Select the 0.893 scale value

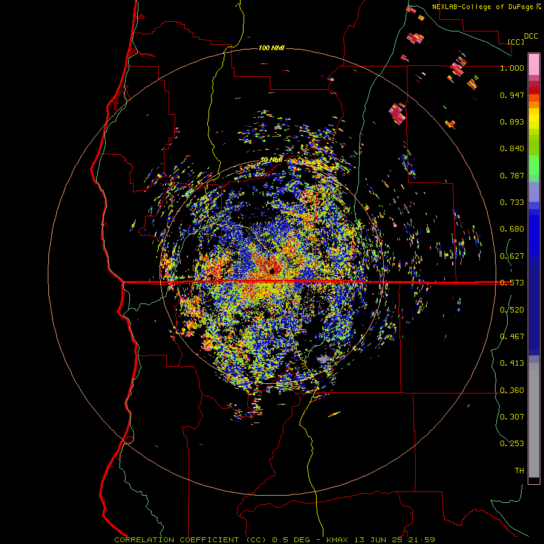[x=512, y=121]
